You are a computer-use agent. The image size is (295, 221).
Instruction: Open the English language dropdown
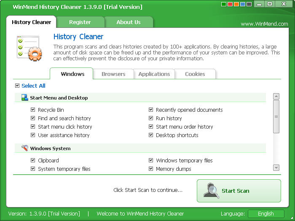[266, 214]
